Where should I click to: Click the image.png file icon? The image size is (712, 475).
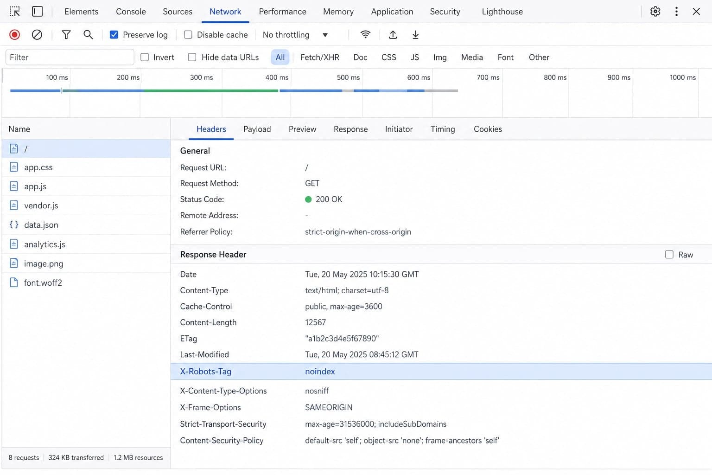pos(14,263)
